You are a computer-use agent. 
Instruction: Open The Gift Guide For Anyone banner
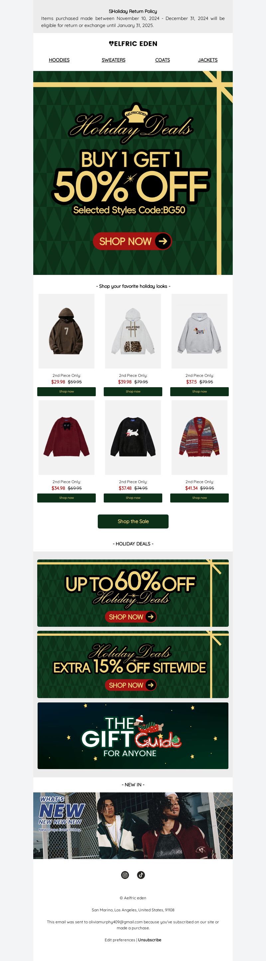click(x=133, y=736)
